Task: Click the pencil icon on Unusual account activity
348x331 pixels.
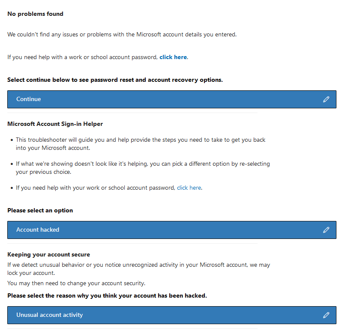Action: [326, 315]
